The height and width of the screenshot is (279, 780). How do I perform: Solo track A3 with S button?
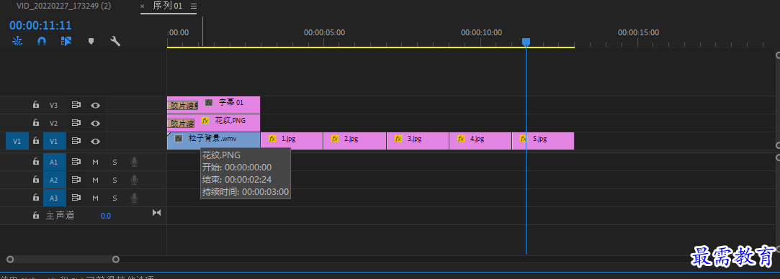pos(115,198)
